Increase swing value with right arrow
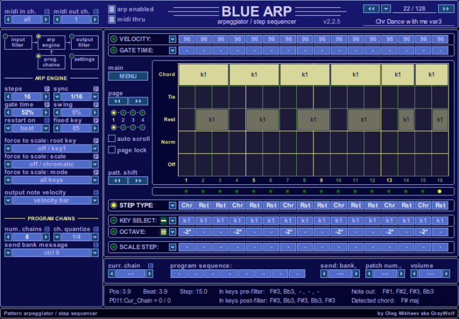The width and height of the screenshot is (459, 319). point(94,113)
